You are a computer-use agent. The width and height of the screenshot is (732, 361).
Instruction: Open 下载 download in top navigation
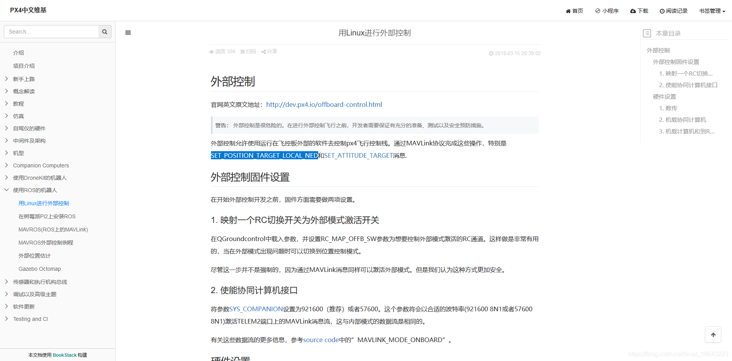(639, 11)
